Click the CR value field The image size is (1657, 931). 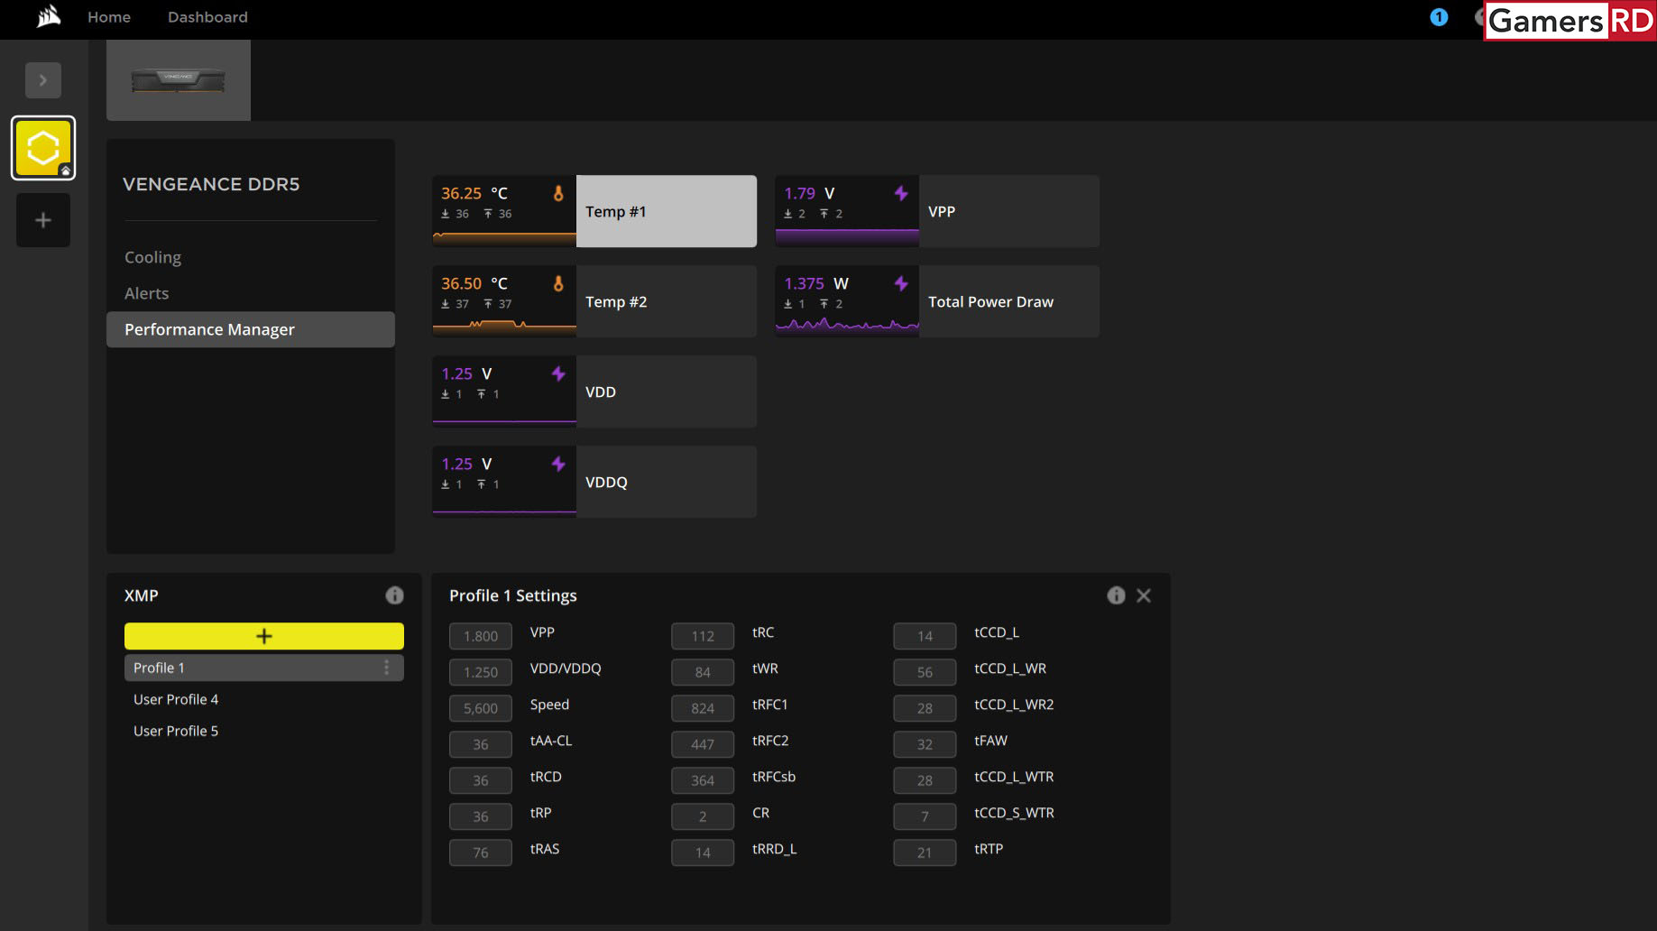click(x=703, y=816)
